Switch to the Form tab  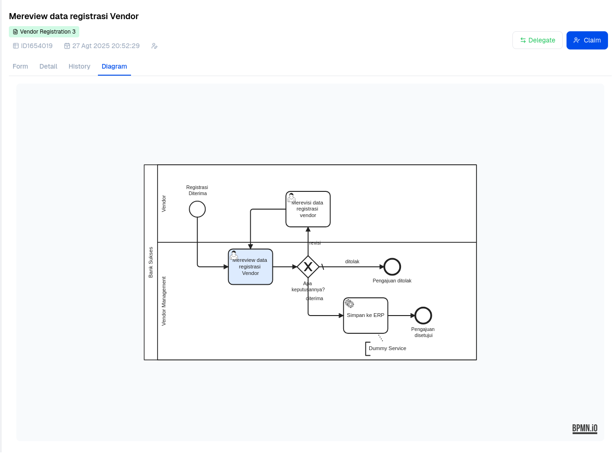point(20,66)
